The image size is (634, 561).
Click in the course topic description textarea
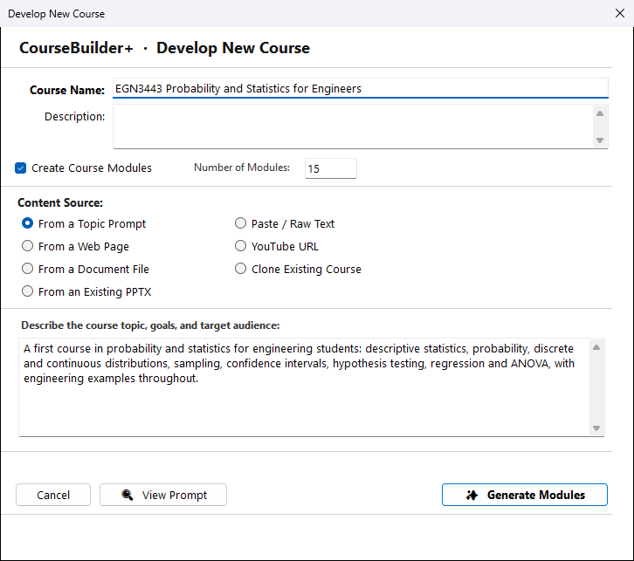pos(304,387)
